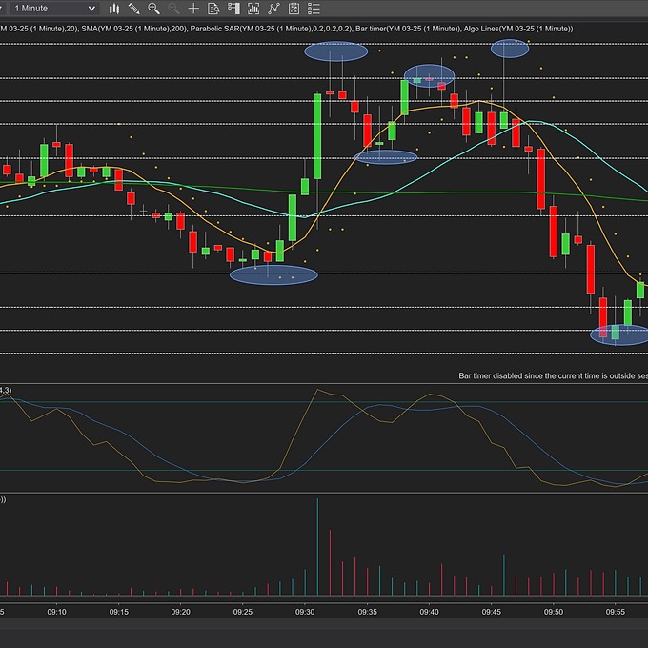Click the 09:15 time axis label
Screen dimensions: 648x648
pyautogui.click(x=118, y=612)
